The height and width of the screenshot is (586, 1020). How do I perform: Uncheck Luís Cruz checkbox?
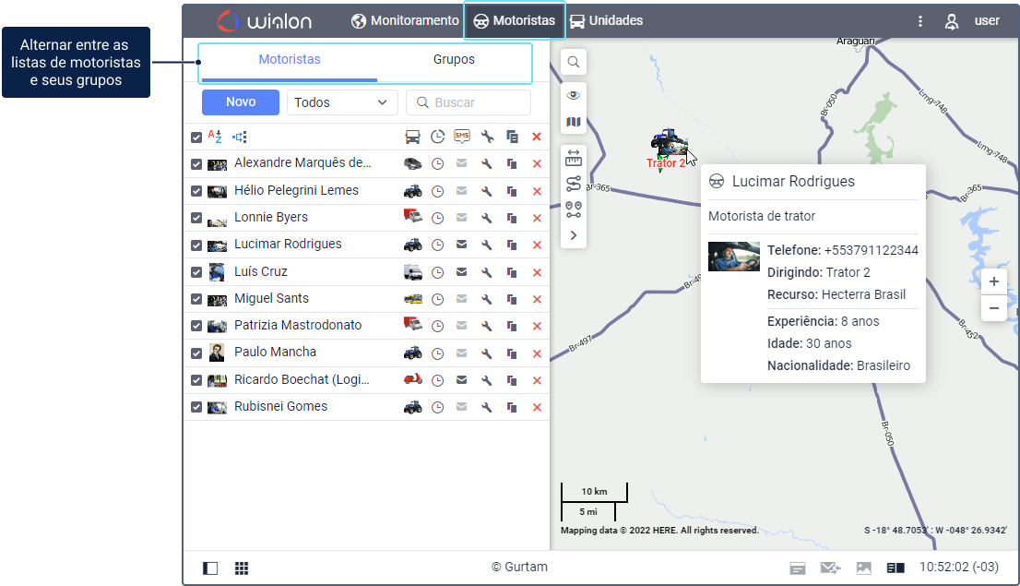pyautogui.click(x=196, y=272)
